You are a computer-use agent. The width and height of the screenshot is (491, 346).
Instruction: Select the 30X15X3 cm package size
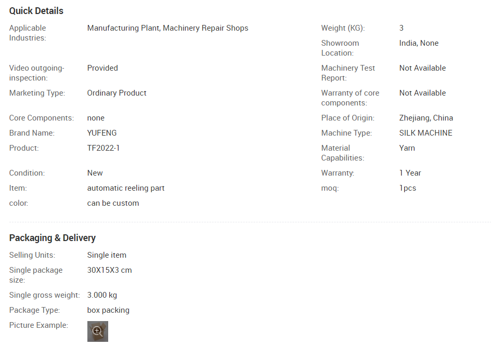[109, 270]
